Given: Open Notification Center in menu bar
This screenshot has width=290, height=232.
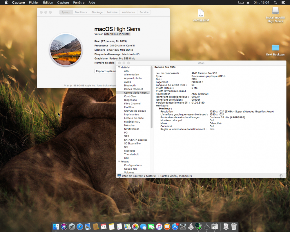Looking at the screenshot, I should pyautogui.click(x=282, y=3).
